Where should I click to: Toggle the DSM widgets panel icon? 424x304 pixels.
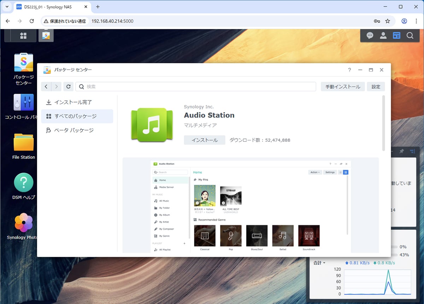click(396, 36)
